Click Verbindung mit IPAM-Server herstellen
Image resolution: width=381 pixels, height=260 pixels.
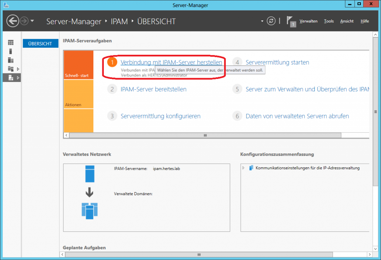click(171, 62)
